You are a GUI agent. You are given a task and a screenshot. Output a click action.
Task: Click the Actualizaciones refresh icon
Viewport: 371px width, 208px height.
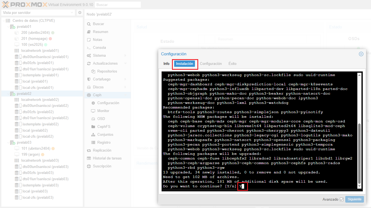click(89, 64)
